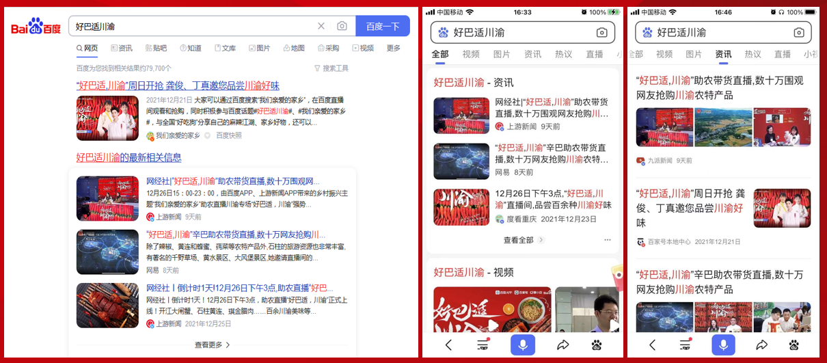This screenshot has height=363, width=827.
Task: Open middle phone news 网经社 助农带货直播 from 上游新闻
Action: point(522,115)
